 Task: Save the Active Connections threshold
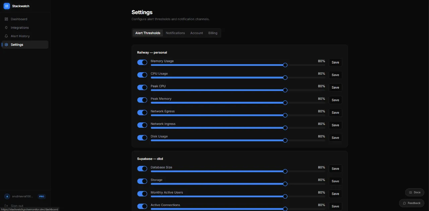point(335,206)
